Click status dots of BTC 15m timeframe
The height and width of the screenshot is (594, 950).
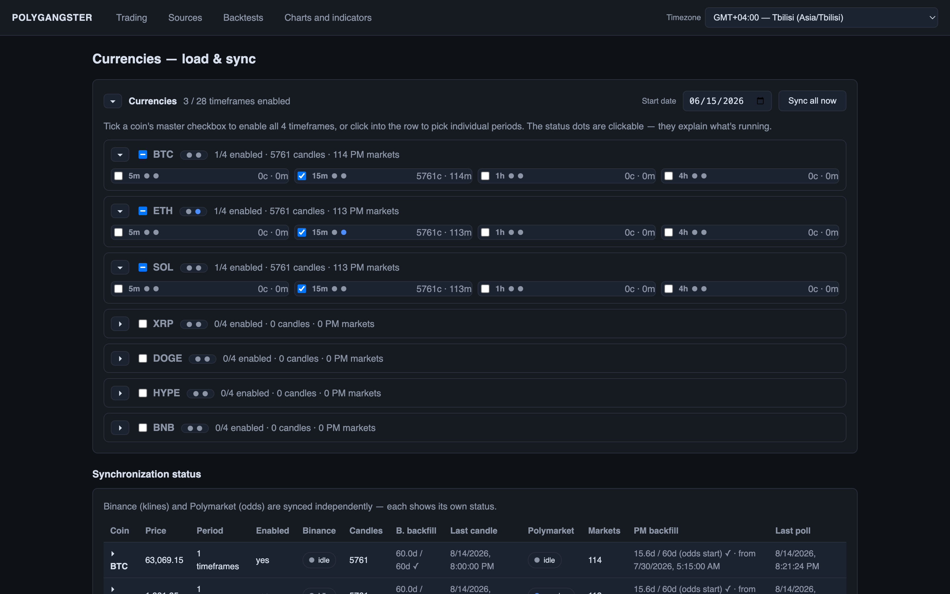[x=339, y=176]
